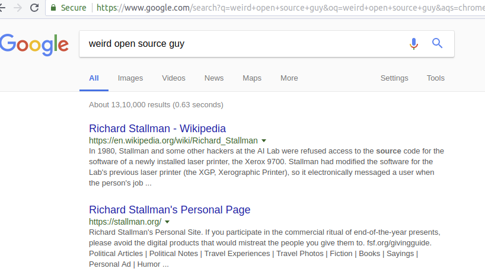
Task: Click the blue search magnifier icon
Action: [438, 43]
